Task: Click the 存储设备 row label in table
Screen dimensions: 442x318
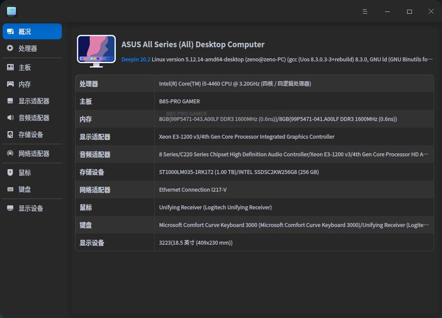Action: click(x=92, y=172)
